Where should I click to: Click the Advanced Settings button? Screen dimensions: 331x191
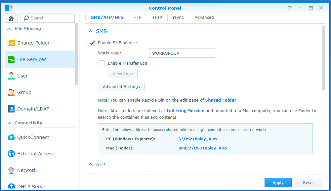(121, 86)
